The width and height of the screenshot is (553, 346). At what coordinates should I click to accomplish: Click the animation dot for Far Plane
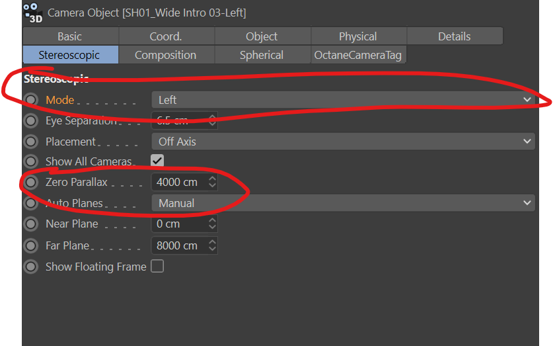coord(31,245)
